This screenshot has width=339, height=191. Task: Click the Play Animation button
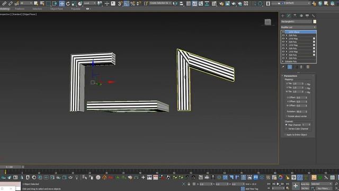click(x=278, y=184)
